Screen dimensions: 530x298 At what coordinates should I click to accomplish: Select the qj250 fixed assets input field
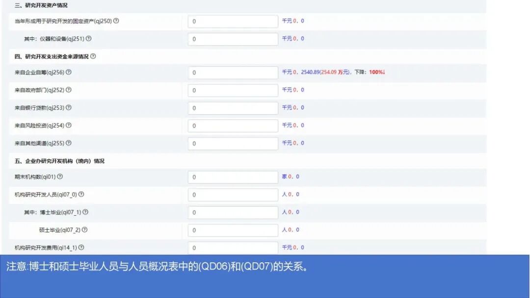(232, 21)
